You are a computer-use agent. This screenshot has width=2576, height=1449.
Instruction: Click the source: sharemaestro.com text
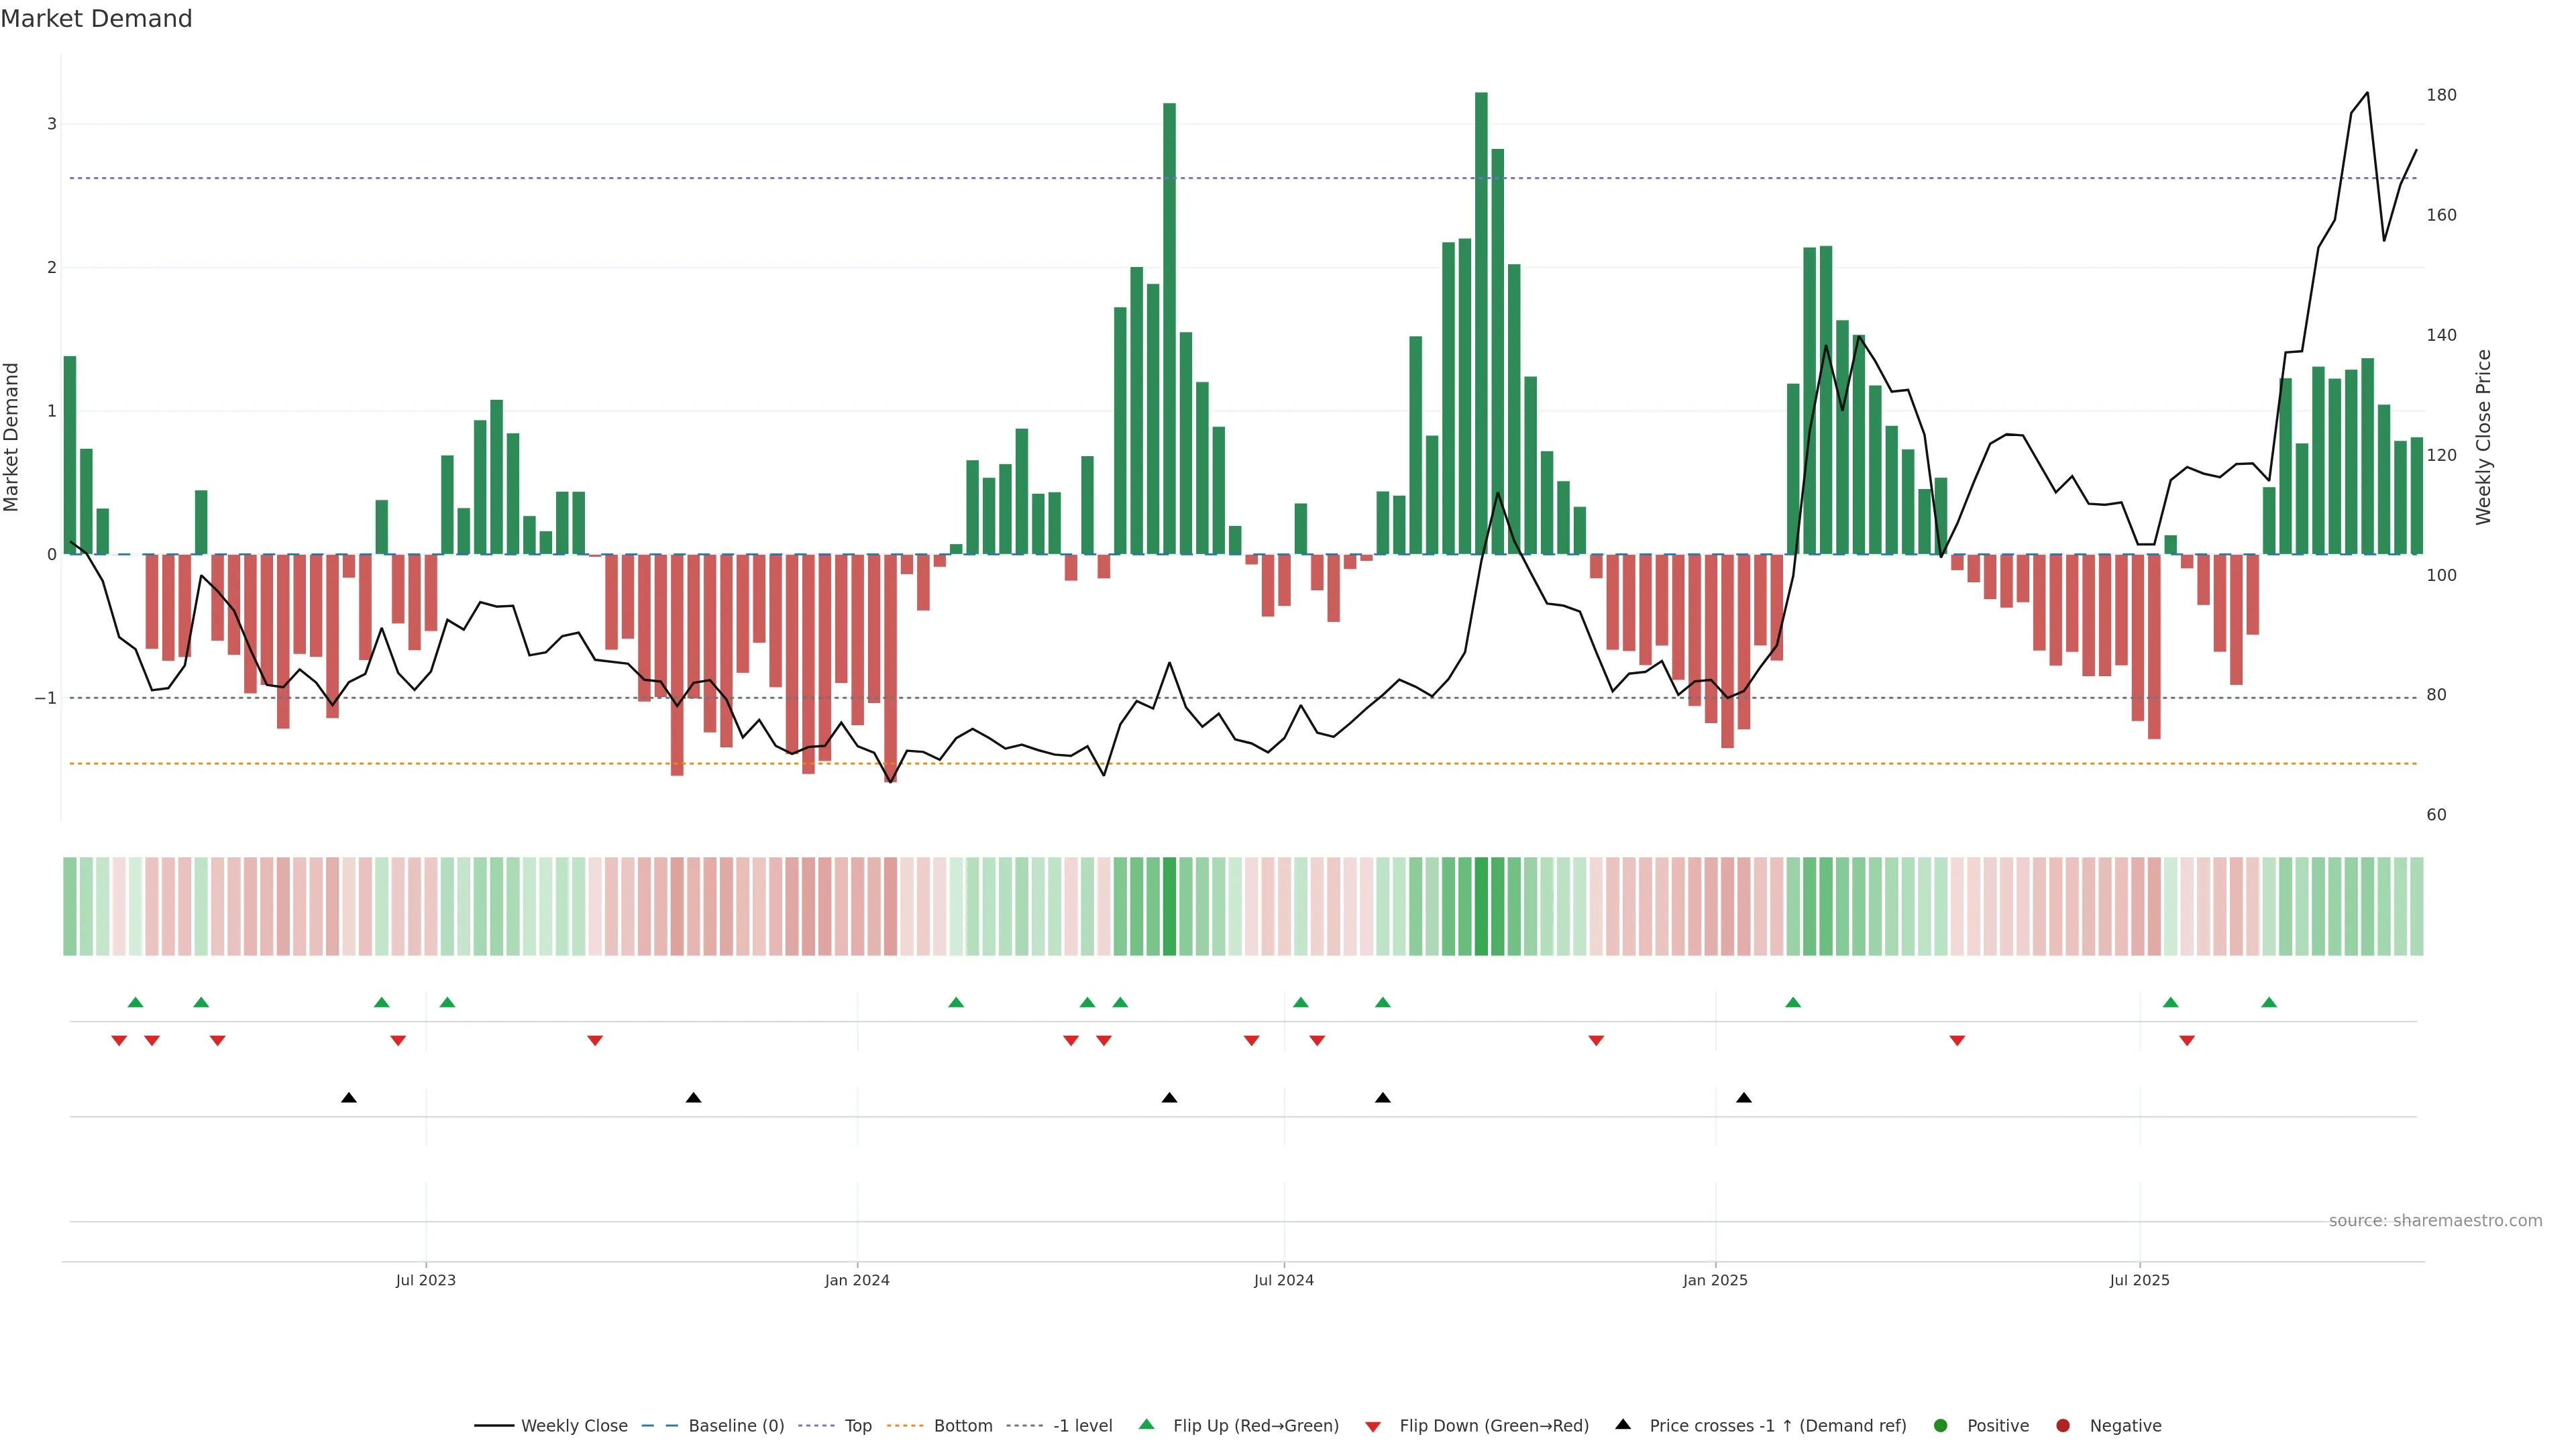(2435, 1220)
